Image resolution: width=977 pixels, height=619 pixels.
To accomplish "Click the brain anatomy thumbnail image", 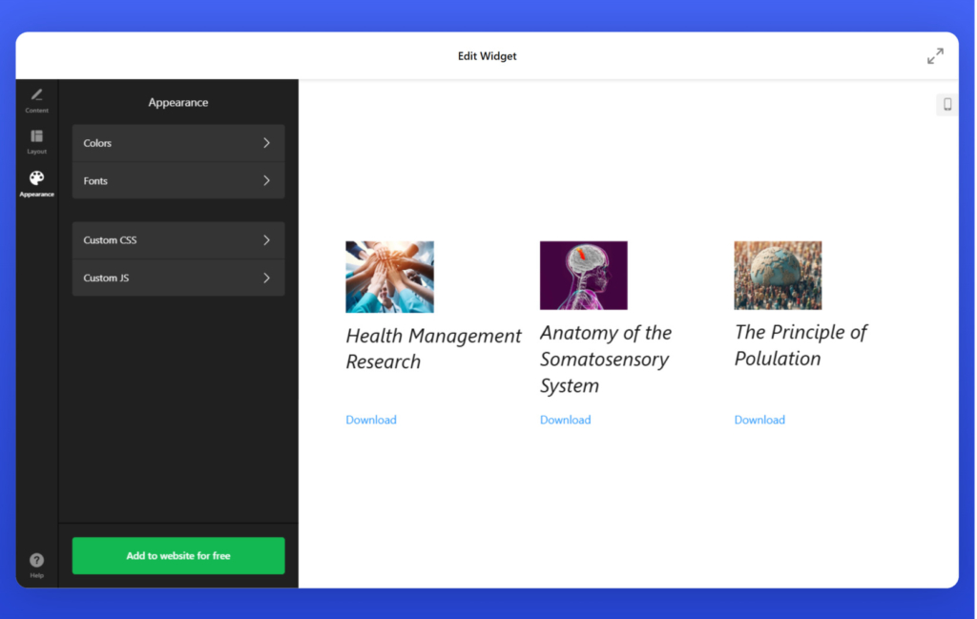I will 583,276.
